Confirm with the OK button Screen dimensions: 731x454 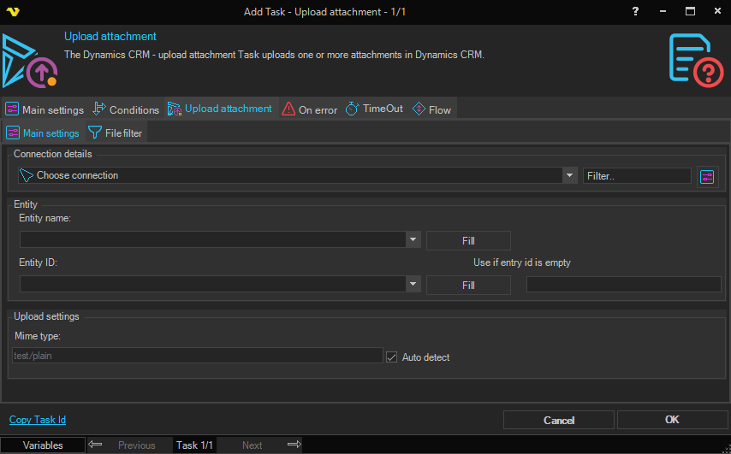(672, 420)
